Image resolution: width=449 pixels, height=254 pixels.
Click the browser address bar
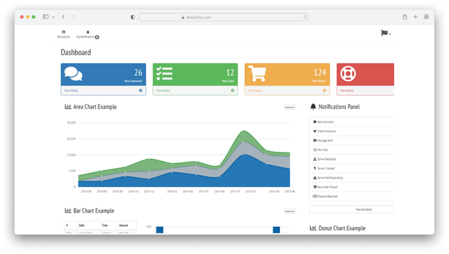point(224,17)
